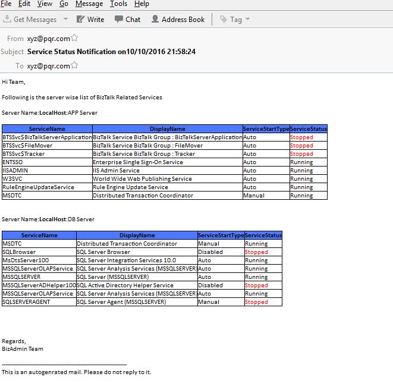This screenshot has width=393, height=383.
Task: Click BTSSvc$BizTalkServerApplication service name cell
Action: click(x=47, y=137)
